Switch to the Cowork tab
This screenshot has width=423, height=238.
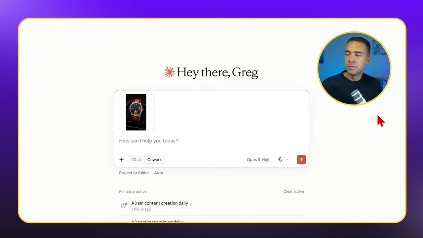pyautogui.click(x=154, y=160)
